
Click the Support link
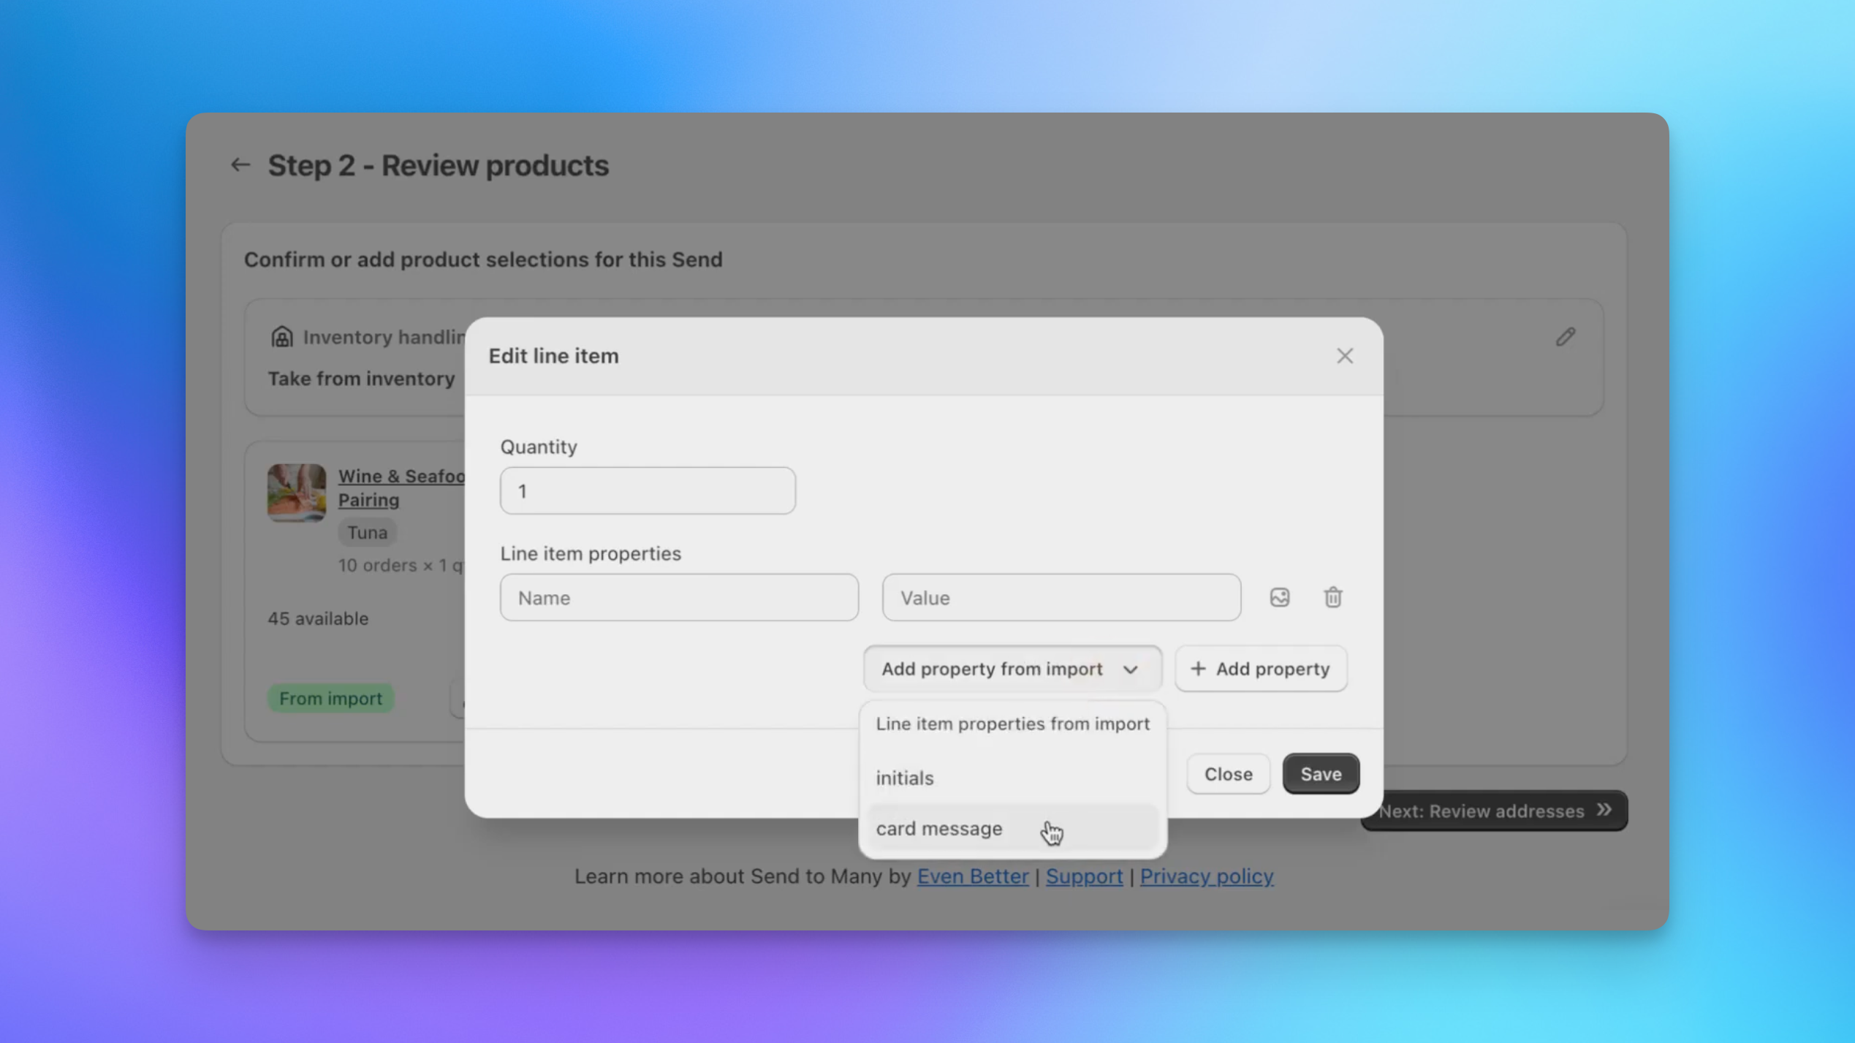tap(1084, 876)
